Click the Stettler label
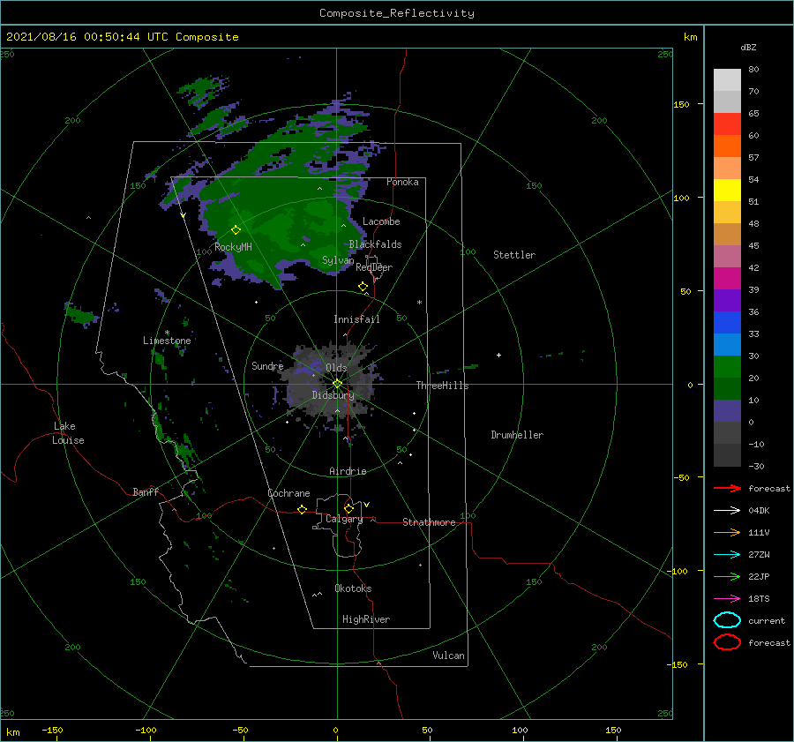Screen dimensions: 794x742 514,255
